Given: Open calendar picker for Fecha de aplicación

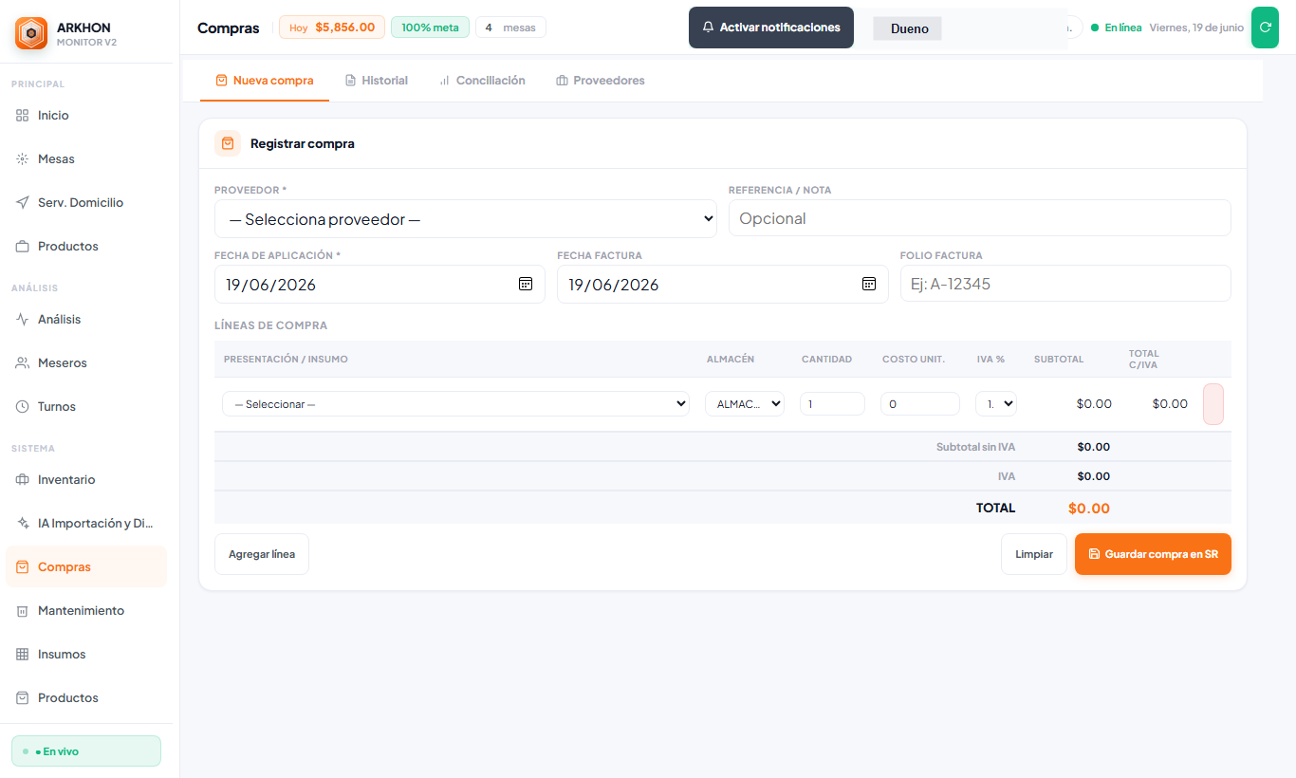Looking at the screenshot, I should [526, 284].
